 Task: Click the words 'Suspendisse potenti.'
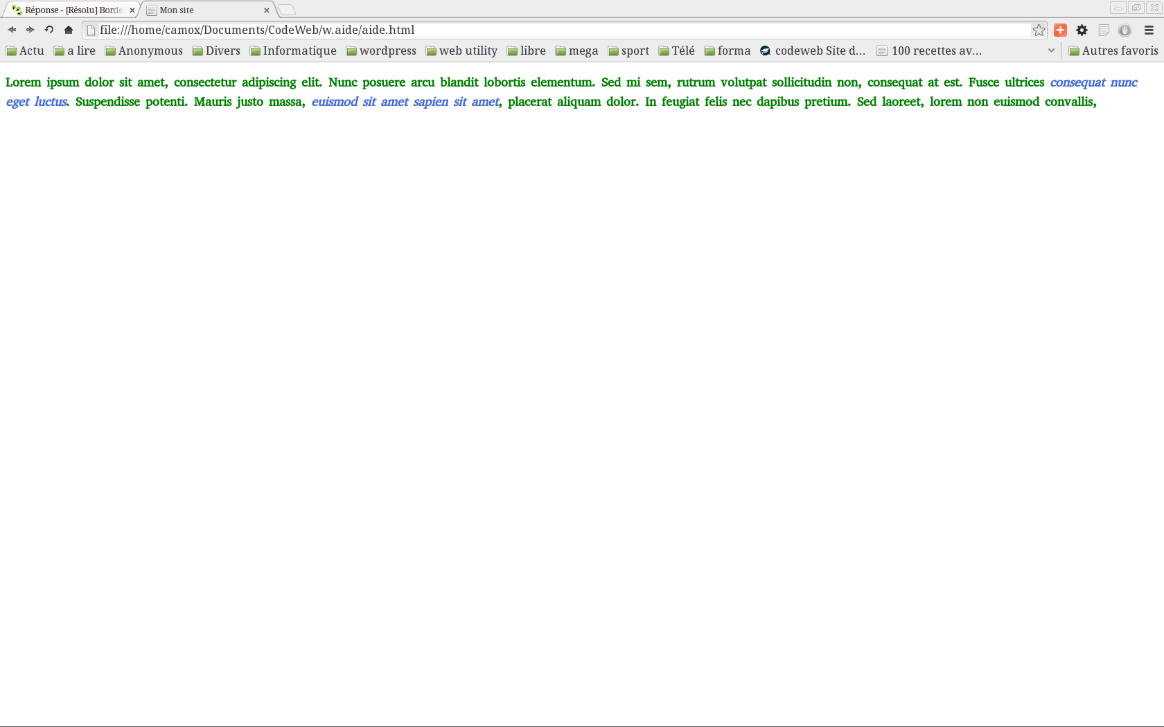pos(132,102)
